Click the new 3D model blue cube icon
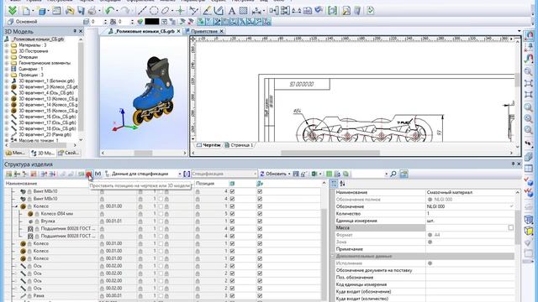 tap(42, 11)
